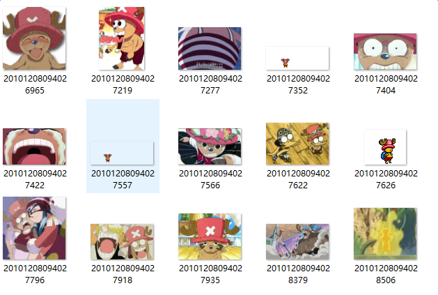
Task: Select the laughing Chopper image ending 6965
Action: [x=34, y=38]
